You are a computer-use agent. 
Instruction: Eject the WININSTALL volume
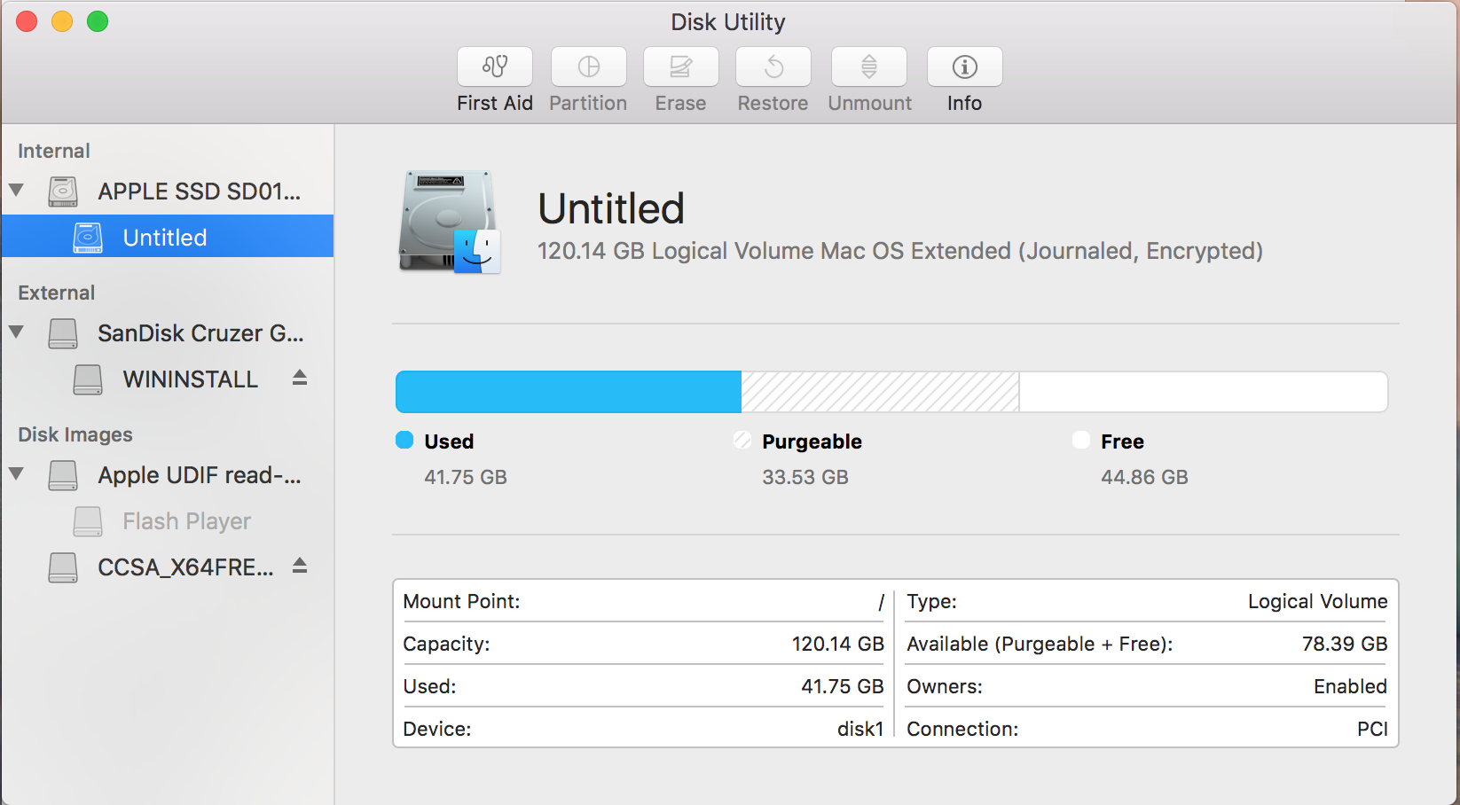click(x=299, y=379)
